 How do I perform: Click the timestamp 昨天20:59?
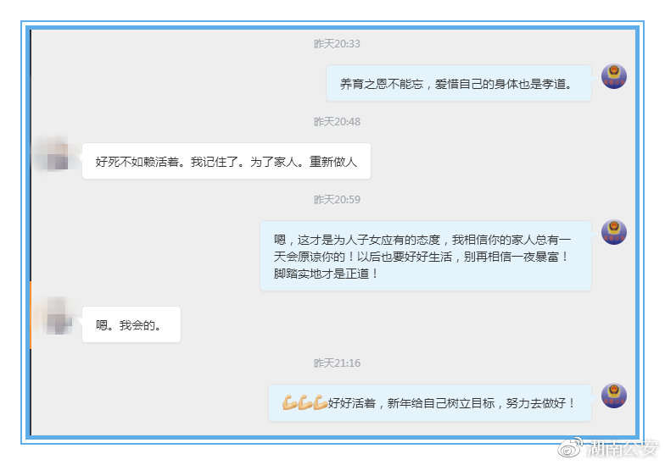pos(337,200)
